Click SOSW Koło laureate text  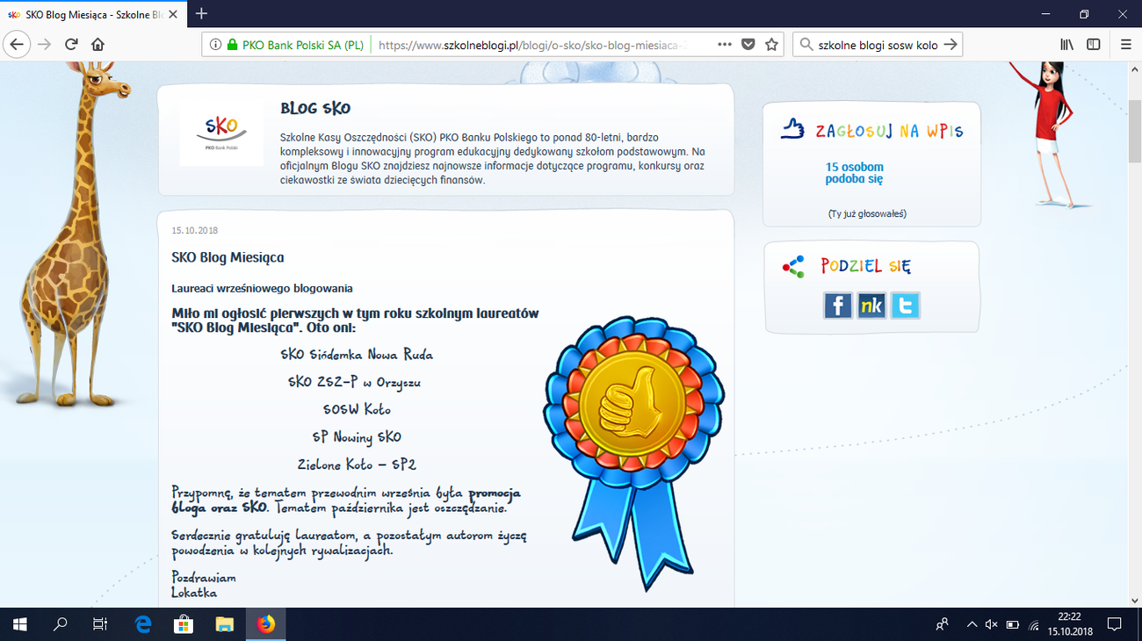coord(357,409)
